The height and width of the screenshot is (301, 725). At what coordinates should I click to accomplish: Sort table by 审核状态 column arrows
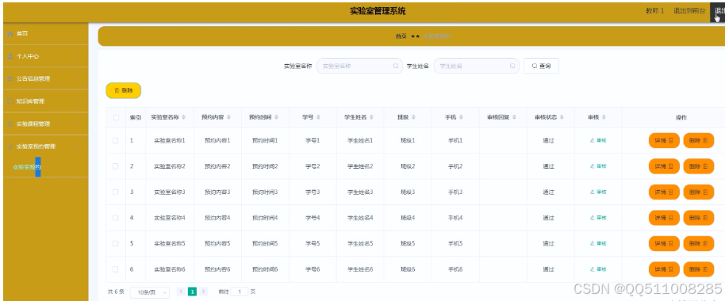562,118
